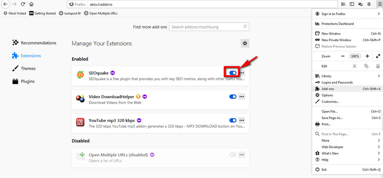Image resolution: width=383 pixels, height=178 pixels.
Task: Click the orange recommended badge on Video DownloadHelper
Action: 138,96
